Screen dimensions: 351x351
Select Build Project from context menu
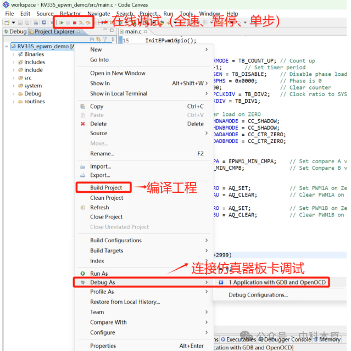click(x=106, y=188)
